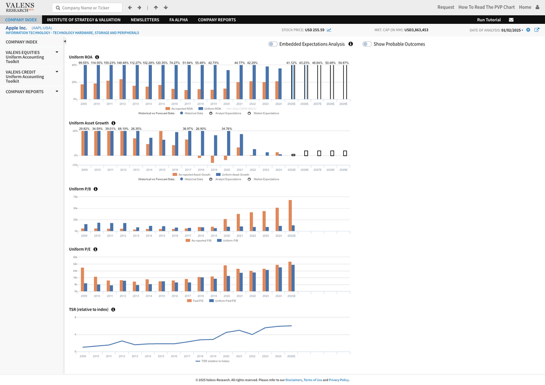The width and height of the screenshot is (545, 385).
Task: Click Company Index in the sidebar
Action: pyautogui.click(x=22, y=42)
